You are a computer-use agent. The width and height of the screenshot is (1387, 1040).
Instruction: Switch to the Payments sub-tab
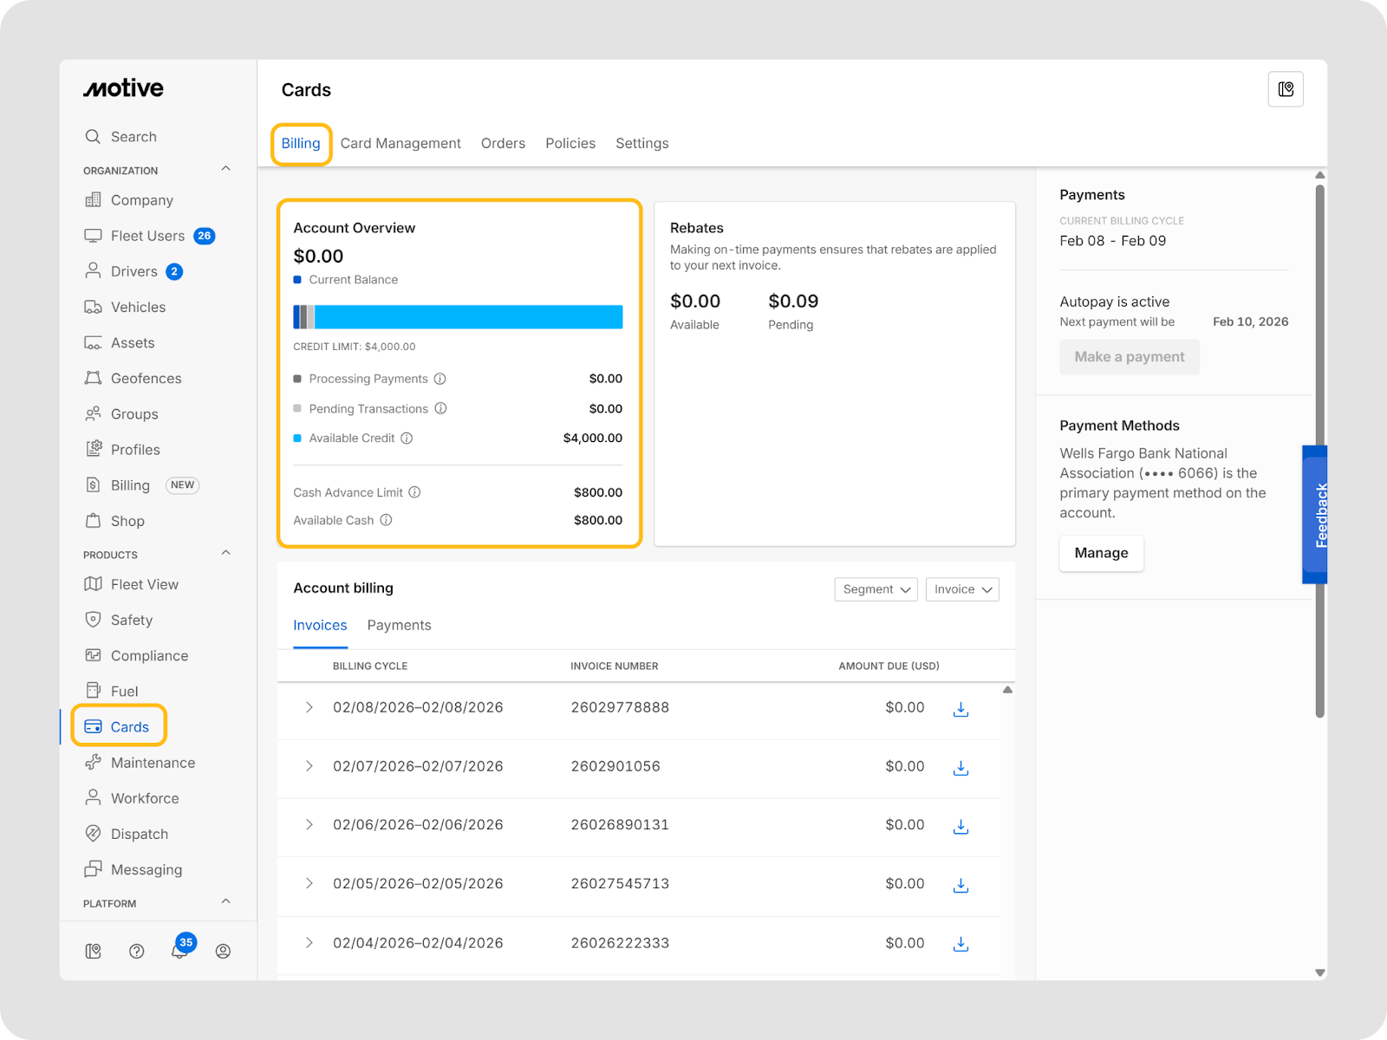click(x=399, y=626)
